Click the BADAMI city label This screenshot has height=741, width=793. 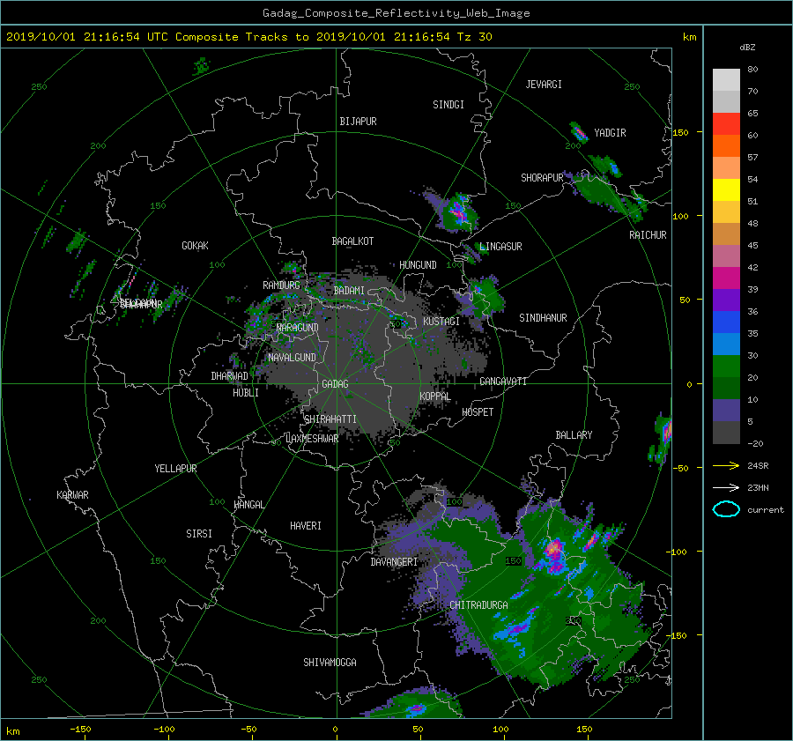349,291
